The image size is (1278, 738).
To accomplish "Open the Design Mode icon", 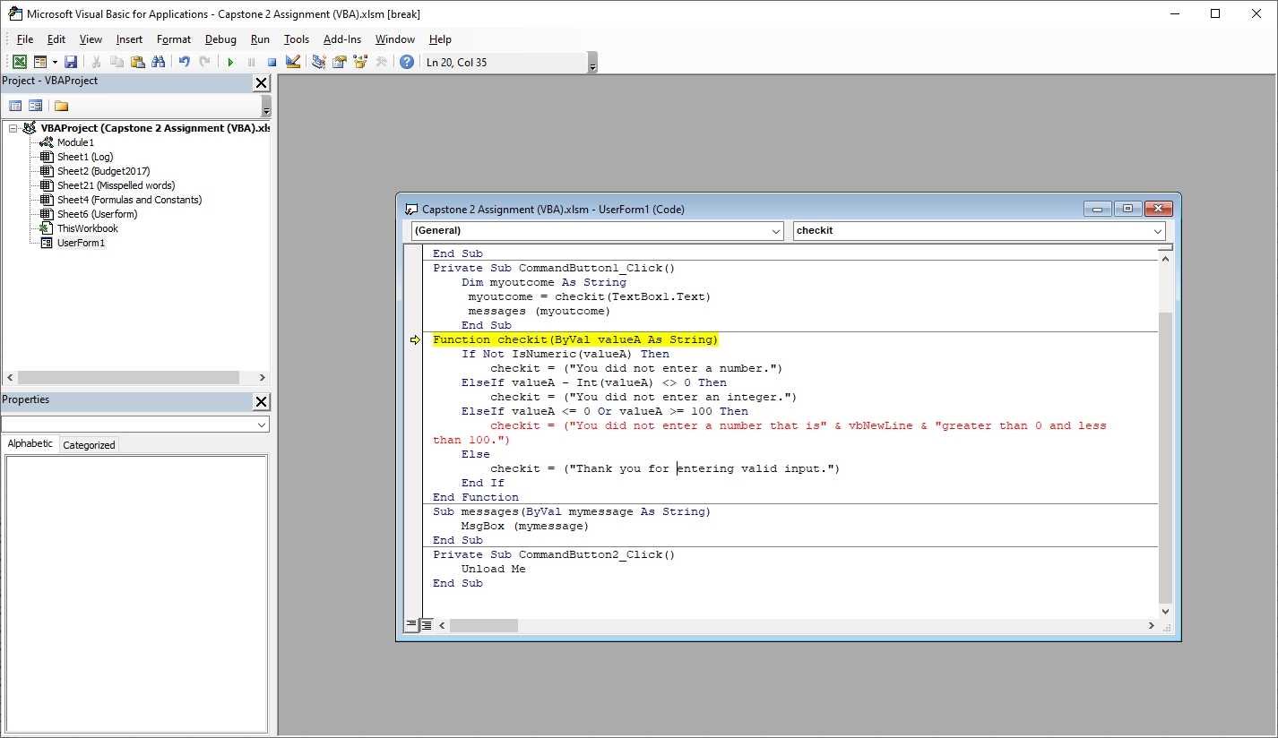I will click(x=293, y=61).
